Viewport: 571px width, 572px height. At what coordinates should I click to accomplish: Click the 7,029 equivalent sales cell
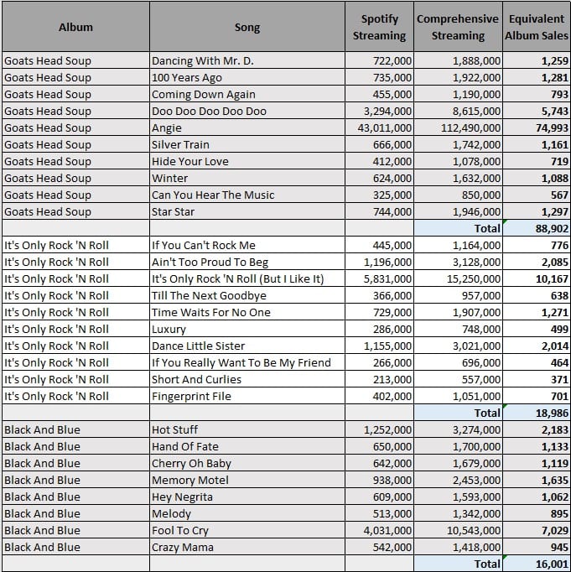click(537, 530)
